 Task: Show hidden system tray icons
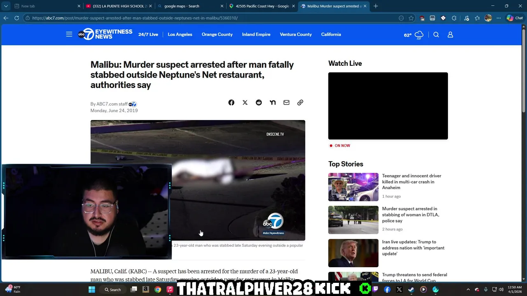[468, 289]
